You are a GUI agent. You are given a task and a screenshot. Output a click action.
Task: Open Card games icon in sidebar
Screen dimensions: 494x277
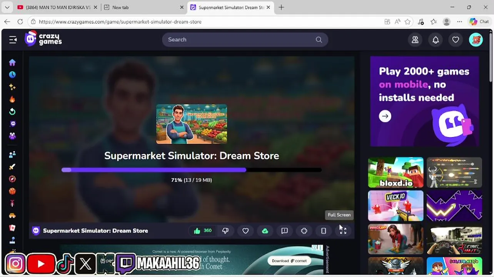tap(12, 228)
